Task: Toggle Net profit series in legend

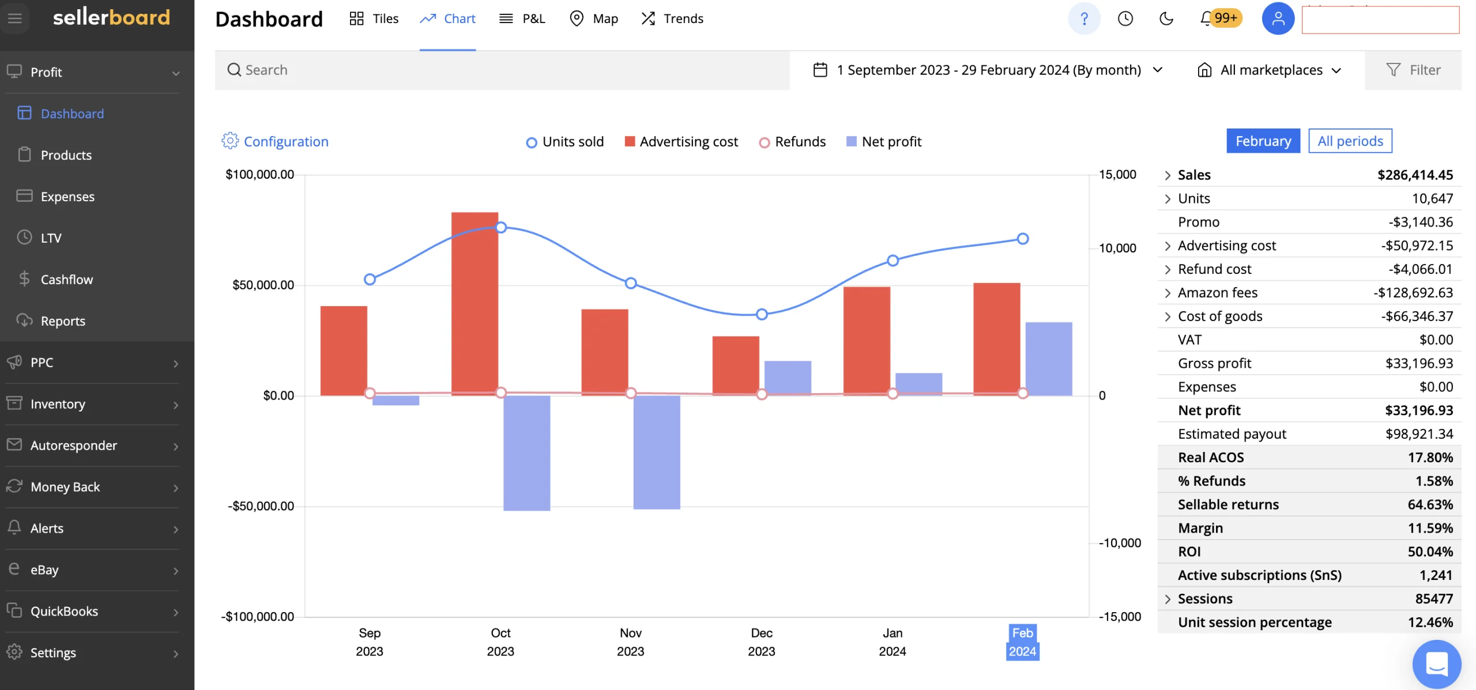Action: pyautogui.click(x=883, y=142)
